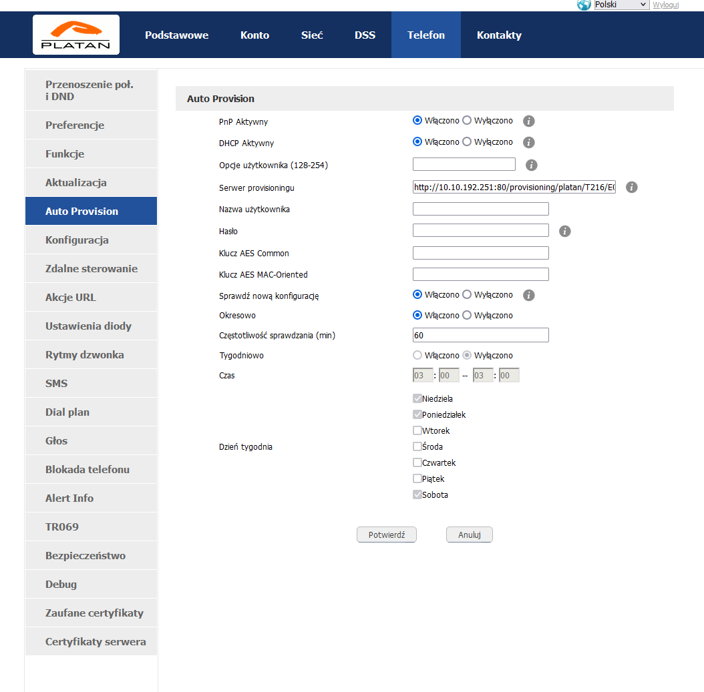The height and width of the screenshot is (692, 704).
Task: Open TR069 in the sidebar
Action: [x=91, y=527]
